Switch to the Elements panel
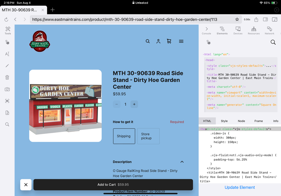 point(222,31)
